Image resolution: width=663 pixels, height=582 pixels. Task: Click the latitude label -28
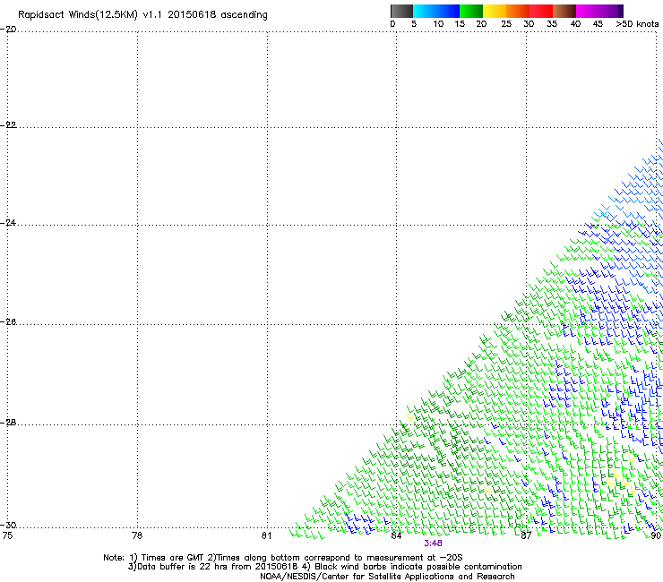pyautogui.click(x=9, y=423)
